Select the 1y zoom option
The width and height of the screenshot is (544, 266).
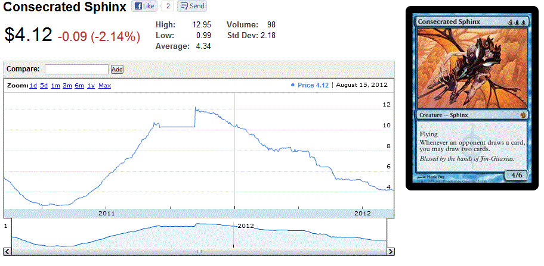(x=91, y=86)
